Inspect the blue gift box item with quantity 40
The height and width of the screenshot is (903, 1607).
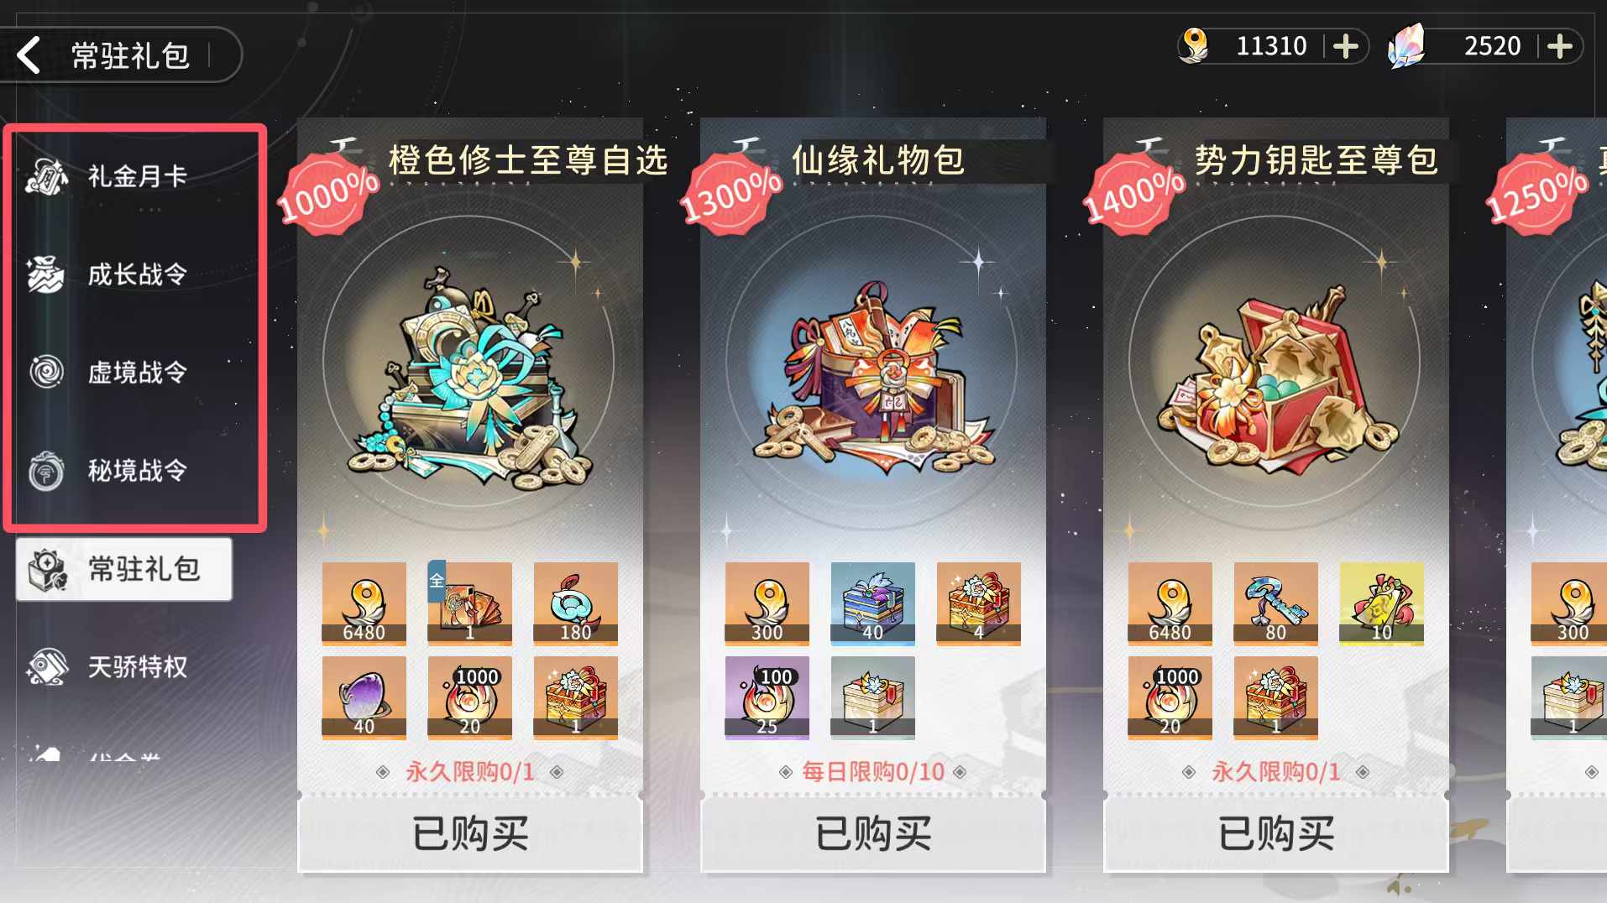coord(872,603)
